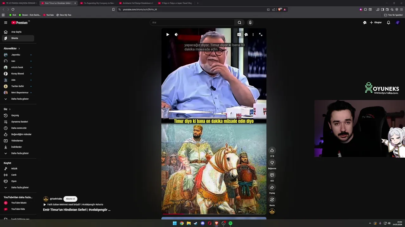Toggle captions on the Short
The width and height of the screenshot is (405, 227).
pos(239,34)
